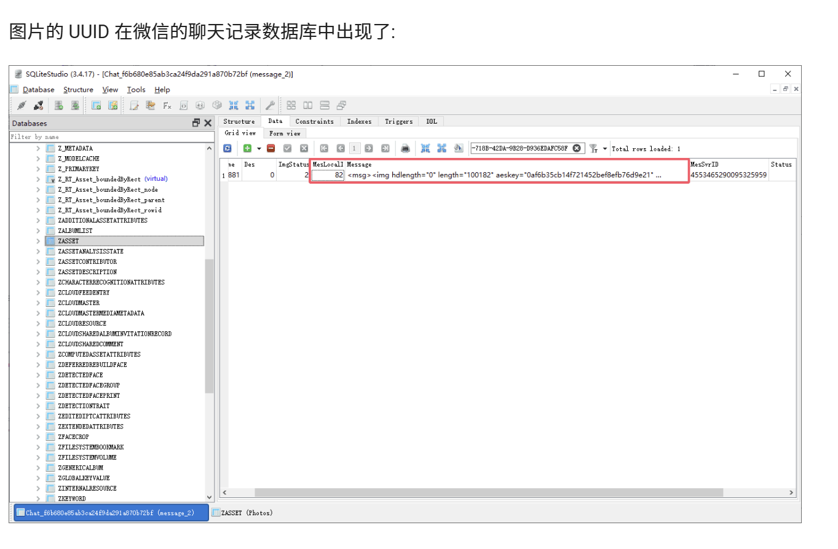Delete selected row red minus icon
The image size is (838, 549).
(x=271, y=148)
